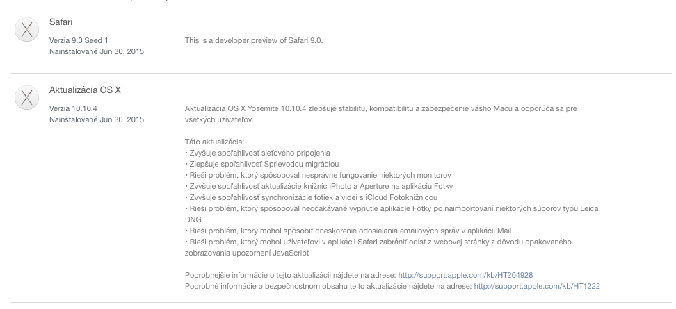Image resolution: width=676 pixels, height=309 pixels.
Task: Click the Aktualizácia OS X update icon
Action: (x=26, y=98)
